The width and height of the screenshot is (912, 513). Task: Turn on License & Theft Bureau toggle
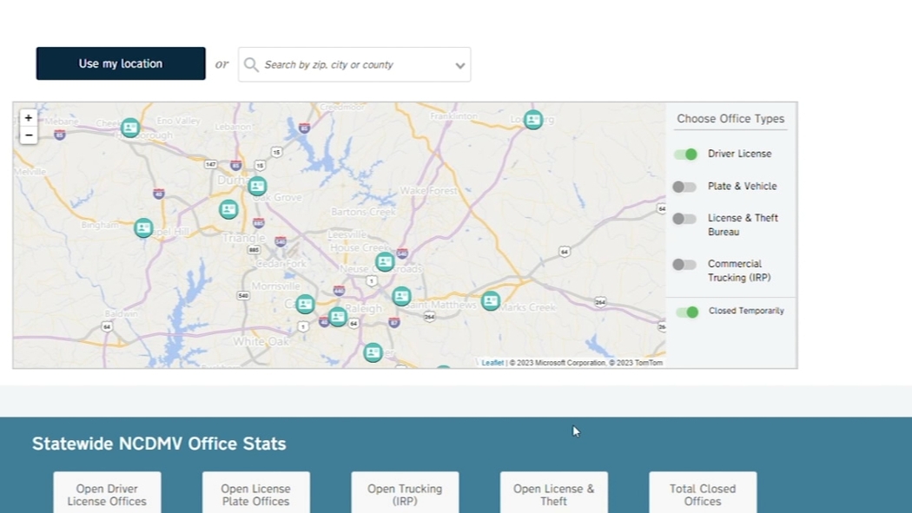[684, 219]
